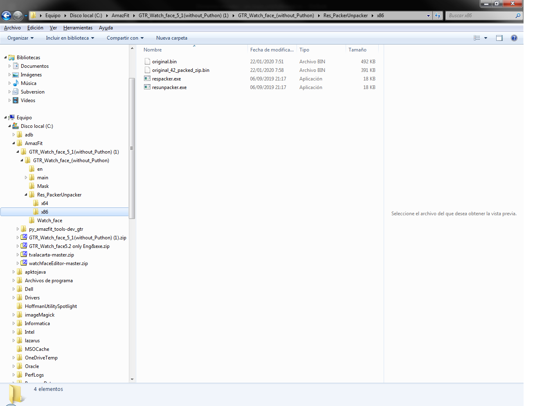Open the Ver menu
553x406 pixels.
53,28
